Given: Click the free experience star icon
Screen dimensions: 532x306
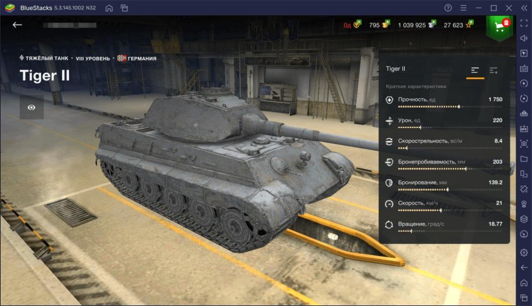Looking at the screenshot, I should (x=469, y=25).
